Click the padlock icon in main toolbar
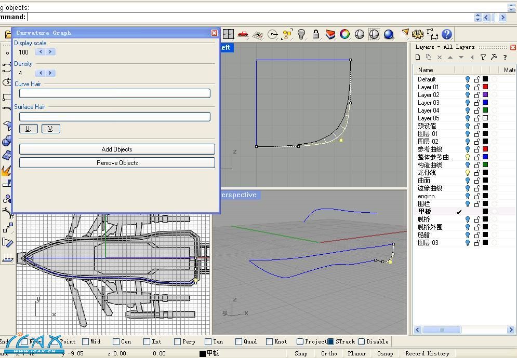 pos(315,34)
